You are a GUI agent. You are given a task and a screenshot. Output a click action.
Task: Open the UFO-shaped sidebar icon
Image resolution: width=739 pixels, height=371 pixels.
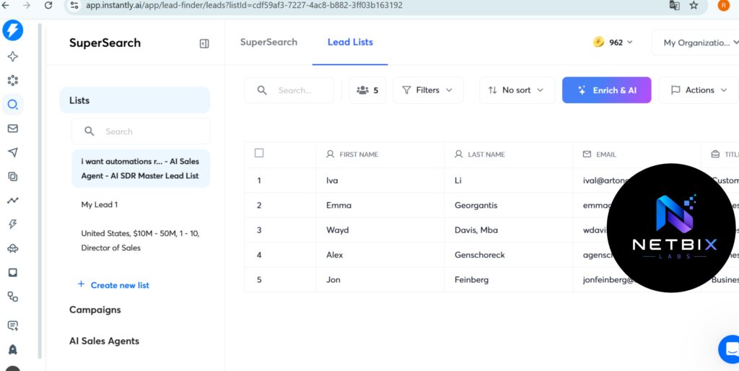[x=13, y=248]
